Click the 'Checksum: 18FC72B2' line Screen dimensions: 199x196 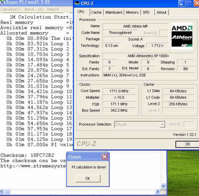pos(27,155)
